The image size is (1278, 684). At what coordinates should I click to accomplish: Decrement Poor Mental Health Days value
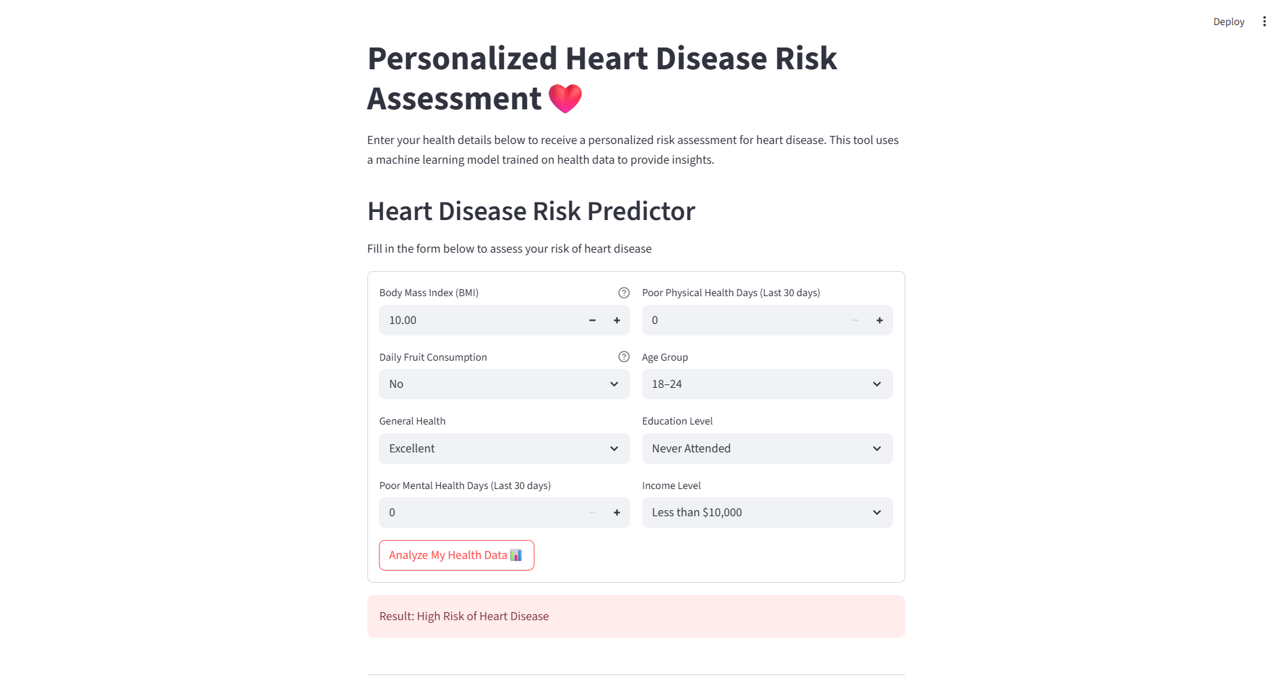pos(592,513)
